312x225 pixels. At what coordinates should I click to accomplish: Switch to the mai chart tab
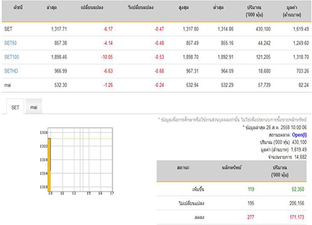click(34, 107)
